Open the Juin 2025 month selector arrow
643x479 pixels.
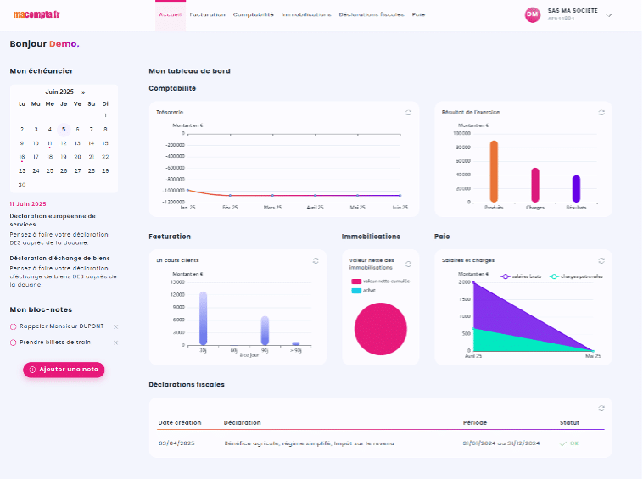[83, 92]
